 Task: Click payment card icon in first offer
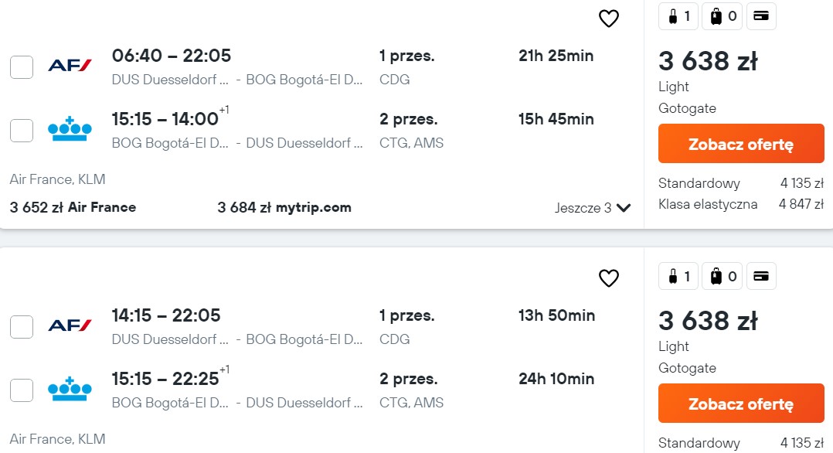(x=761, y=16)
